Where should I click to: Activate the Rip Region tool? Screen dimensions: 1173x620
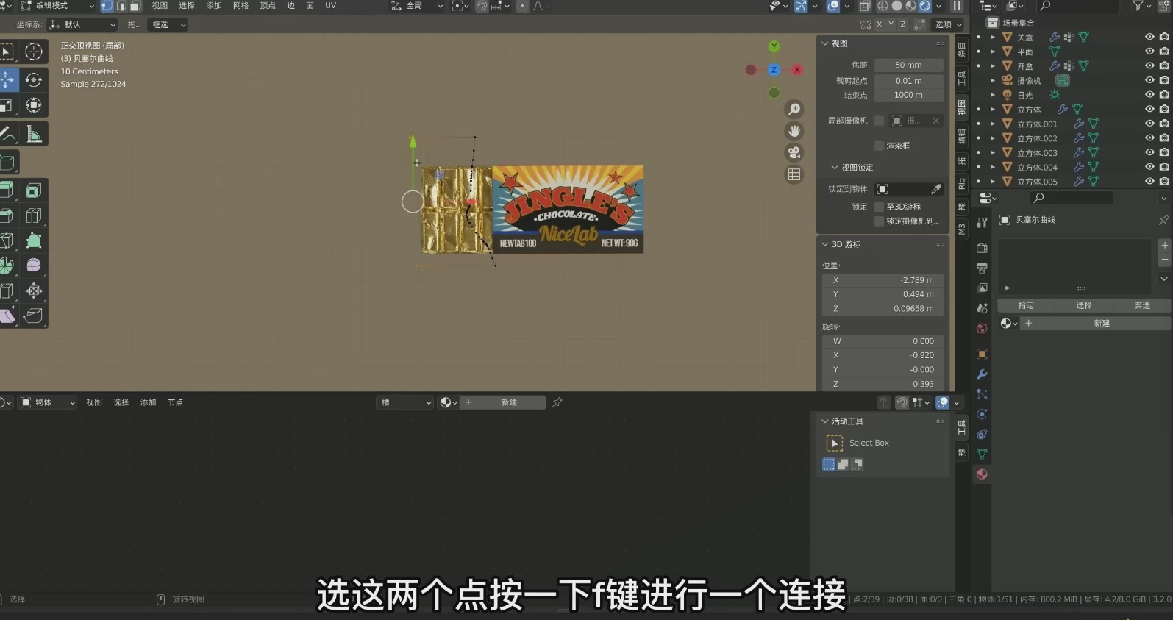tap(34, 316)
